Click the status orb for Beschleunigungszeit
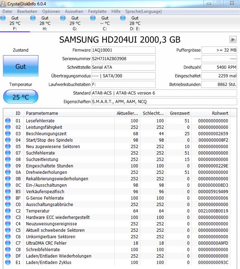Image resolution: width=240 pixels, height=269 pixels. click(8, 133)
